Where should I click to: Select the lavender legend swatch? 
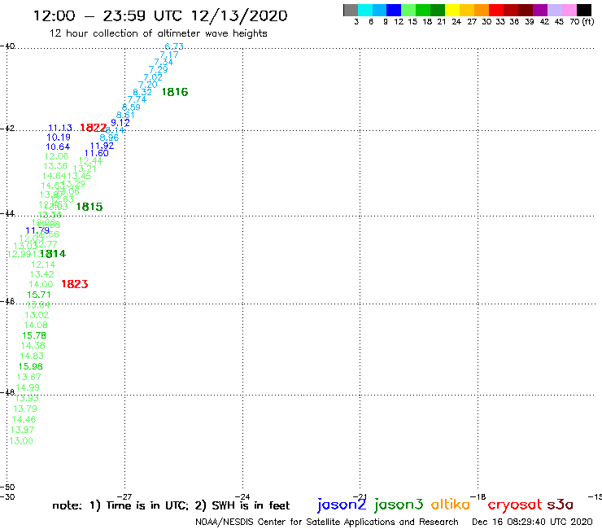554,10
